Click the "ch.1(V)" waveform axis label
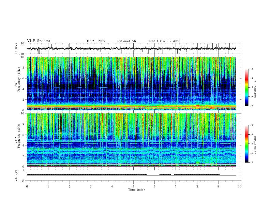Image resolution: width=270 pixels, height=209 pixels. [x=16, y=48]
